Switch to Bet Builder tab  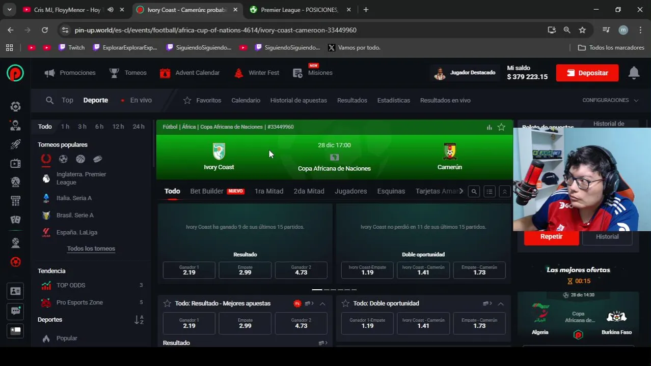pyautogui.click(x=217, y=191)
